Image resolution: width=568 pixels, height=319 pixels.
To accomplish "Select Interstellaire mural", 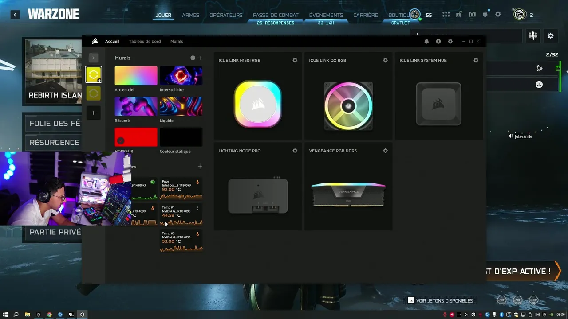I will [x=181, y=76].
